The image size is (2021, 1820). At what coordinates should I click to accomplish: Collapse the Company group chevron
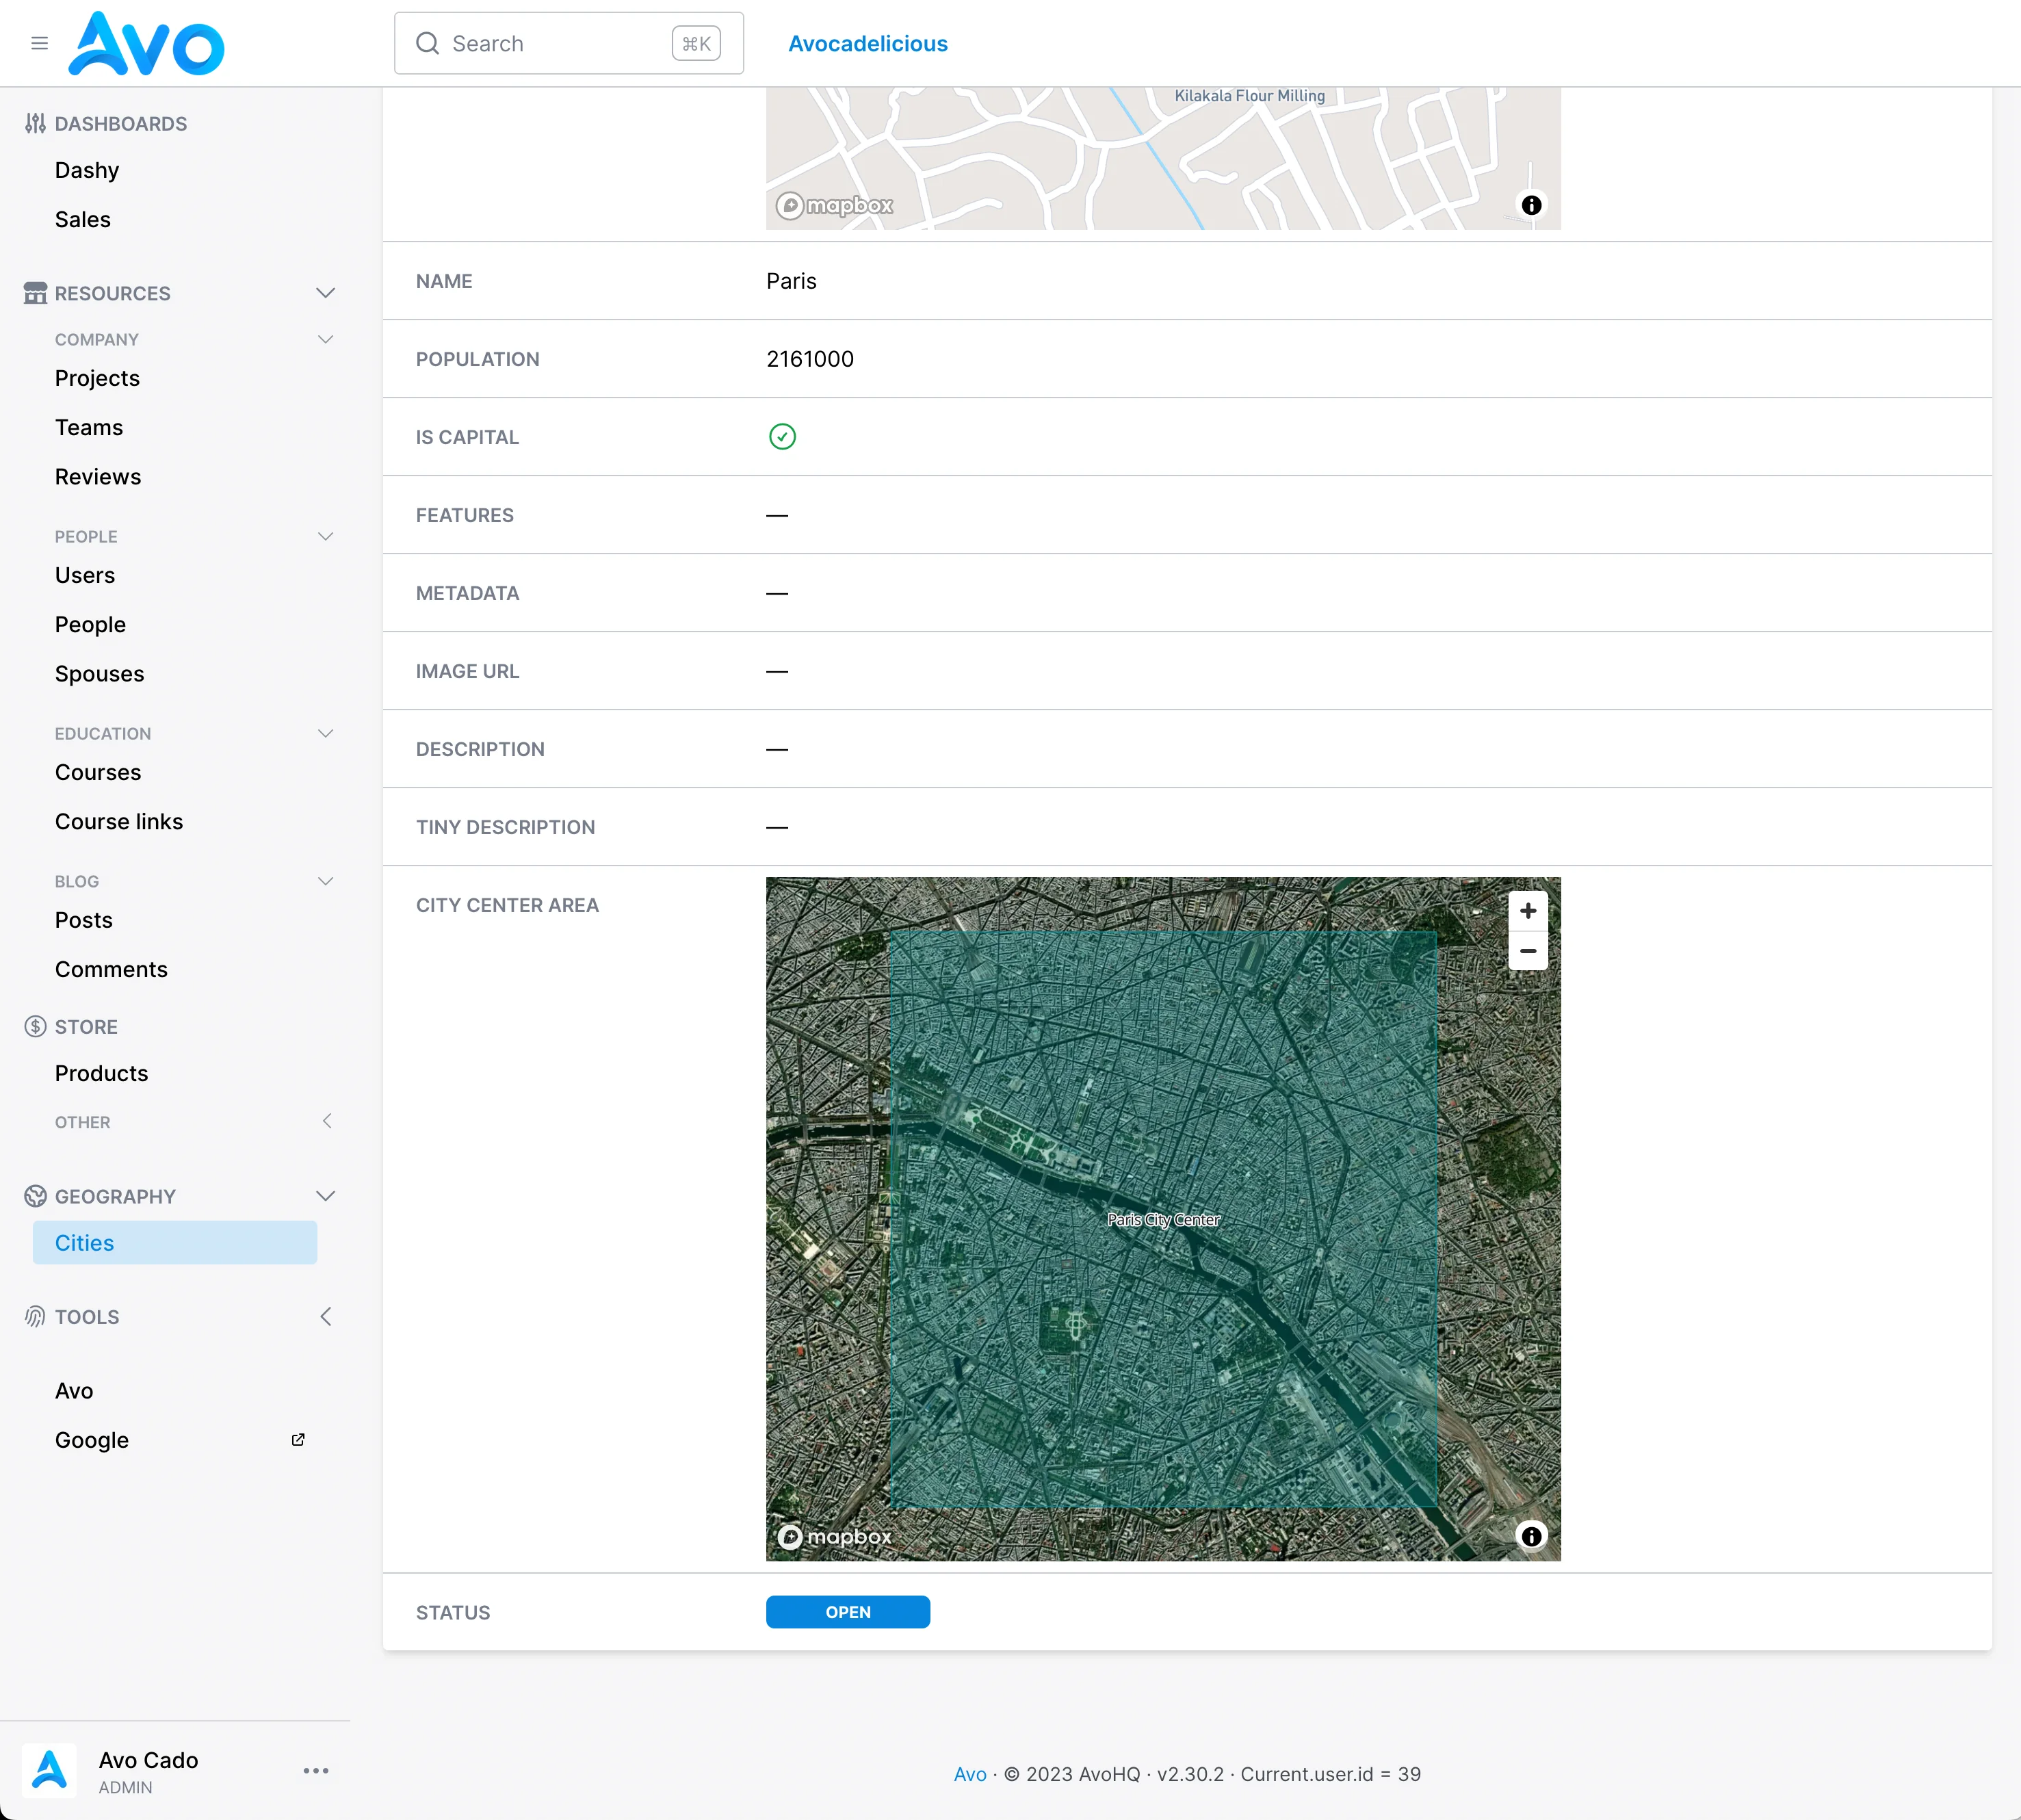(325, 340)
